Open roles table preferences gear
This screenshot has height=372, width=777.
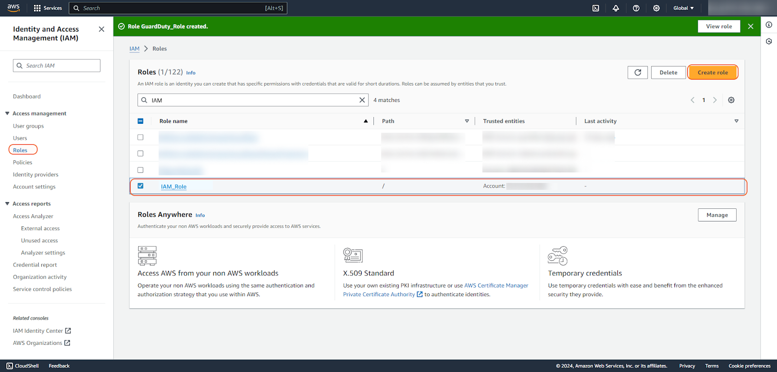coord(731,100)
